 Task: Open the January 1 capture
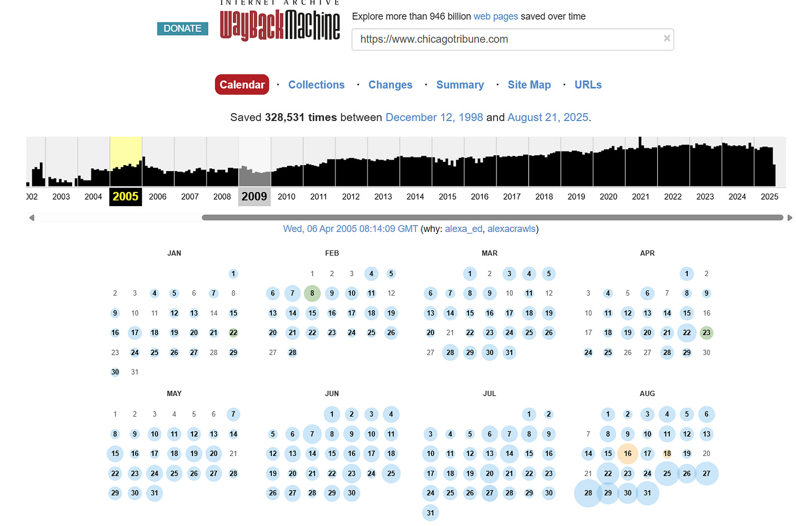click(x=233, y=274)
